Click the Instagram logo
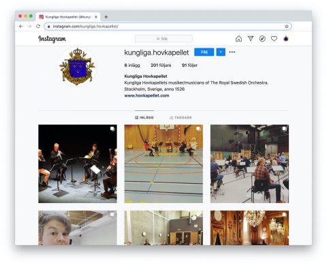The height and width of the screenshot is (265, 327). coord(52,39)
